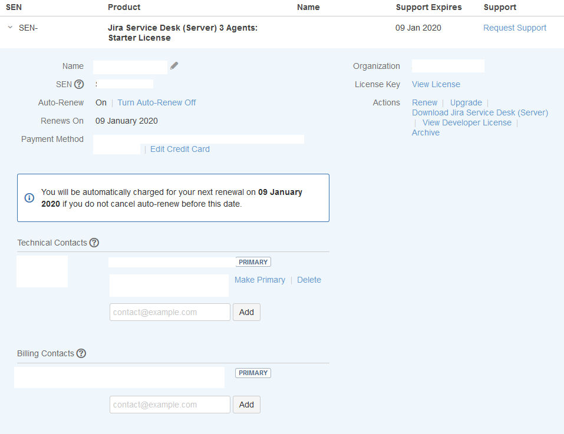Click the Name column header

(308, 7)
